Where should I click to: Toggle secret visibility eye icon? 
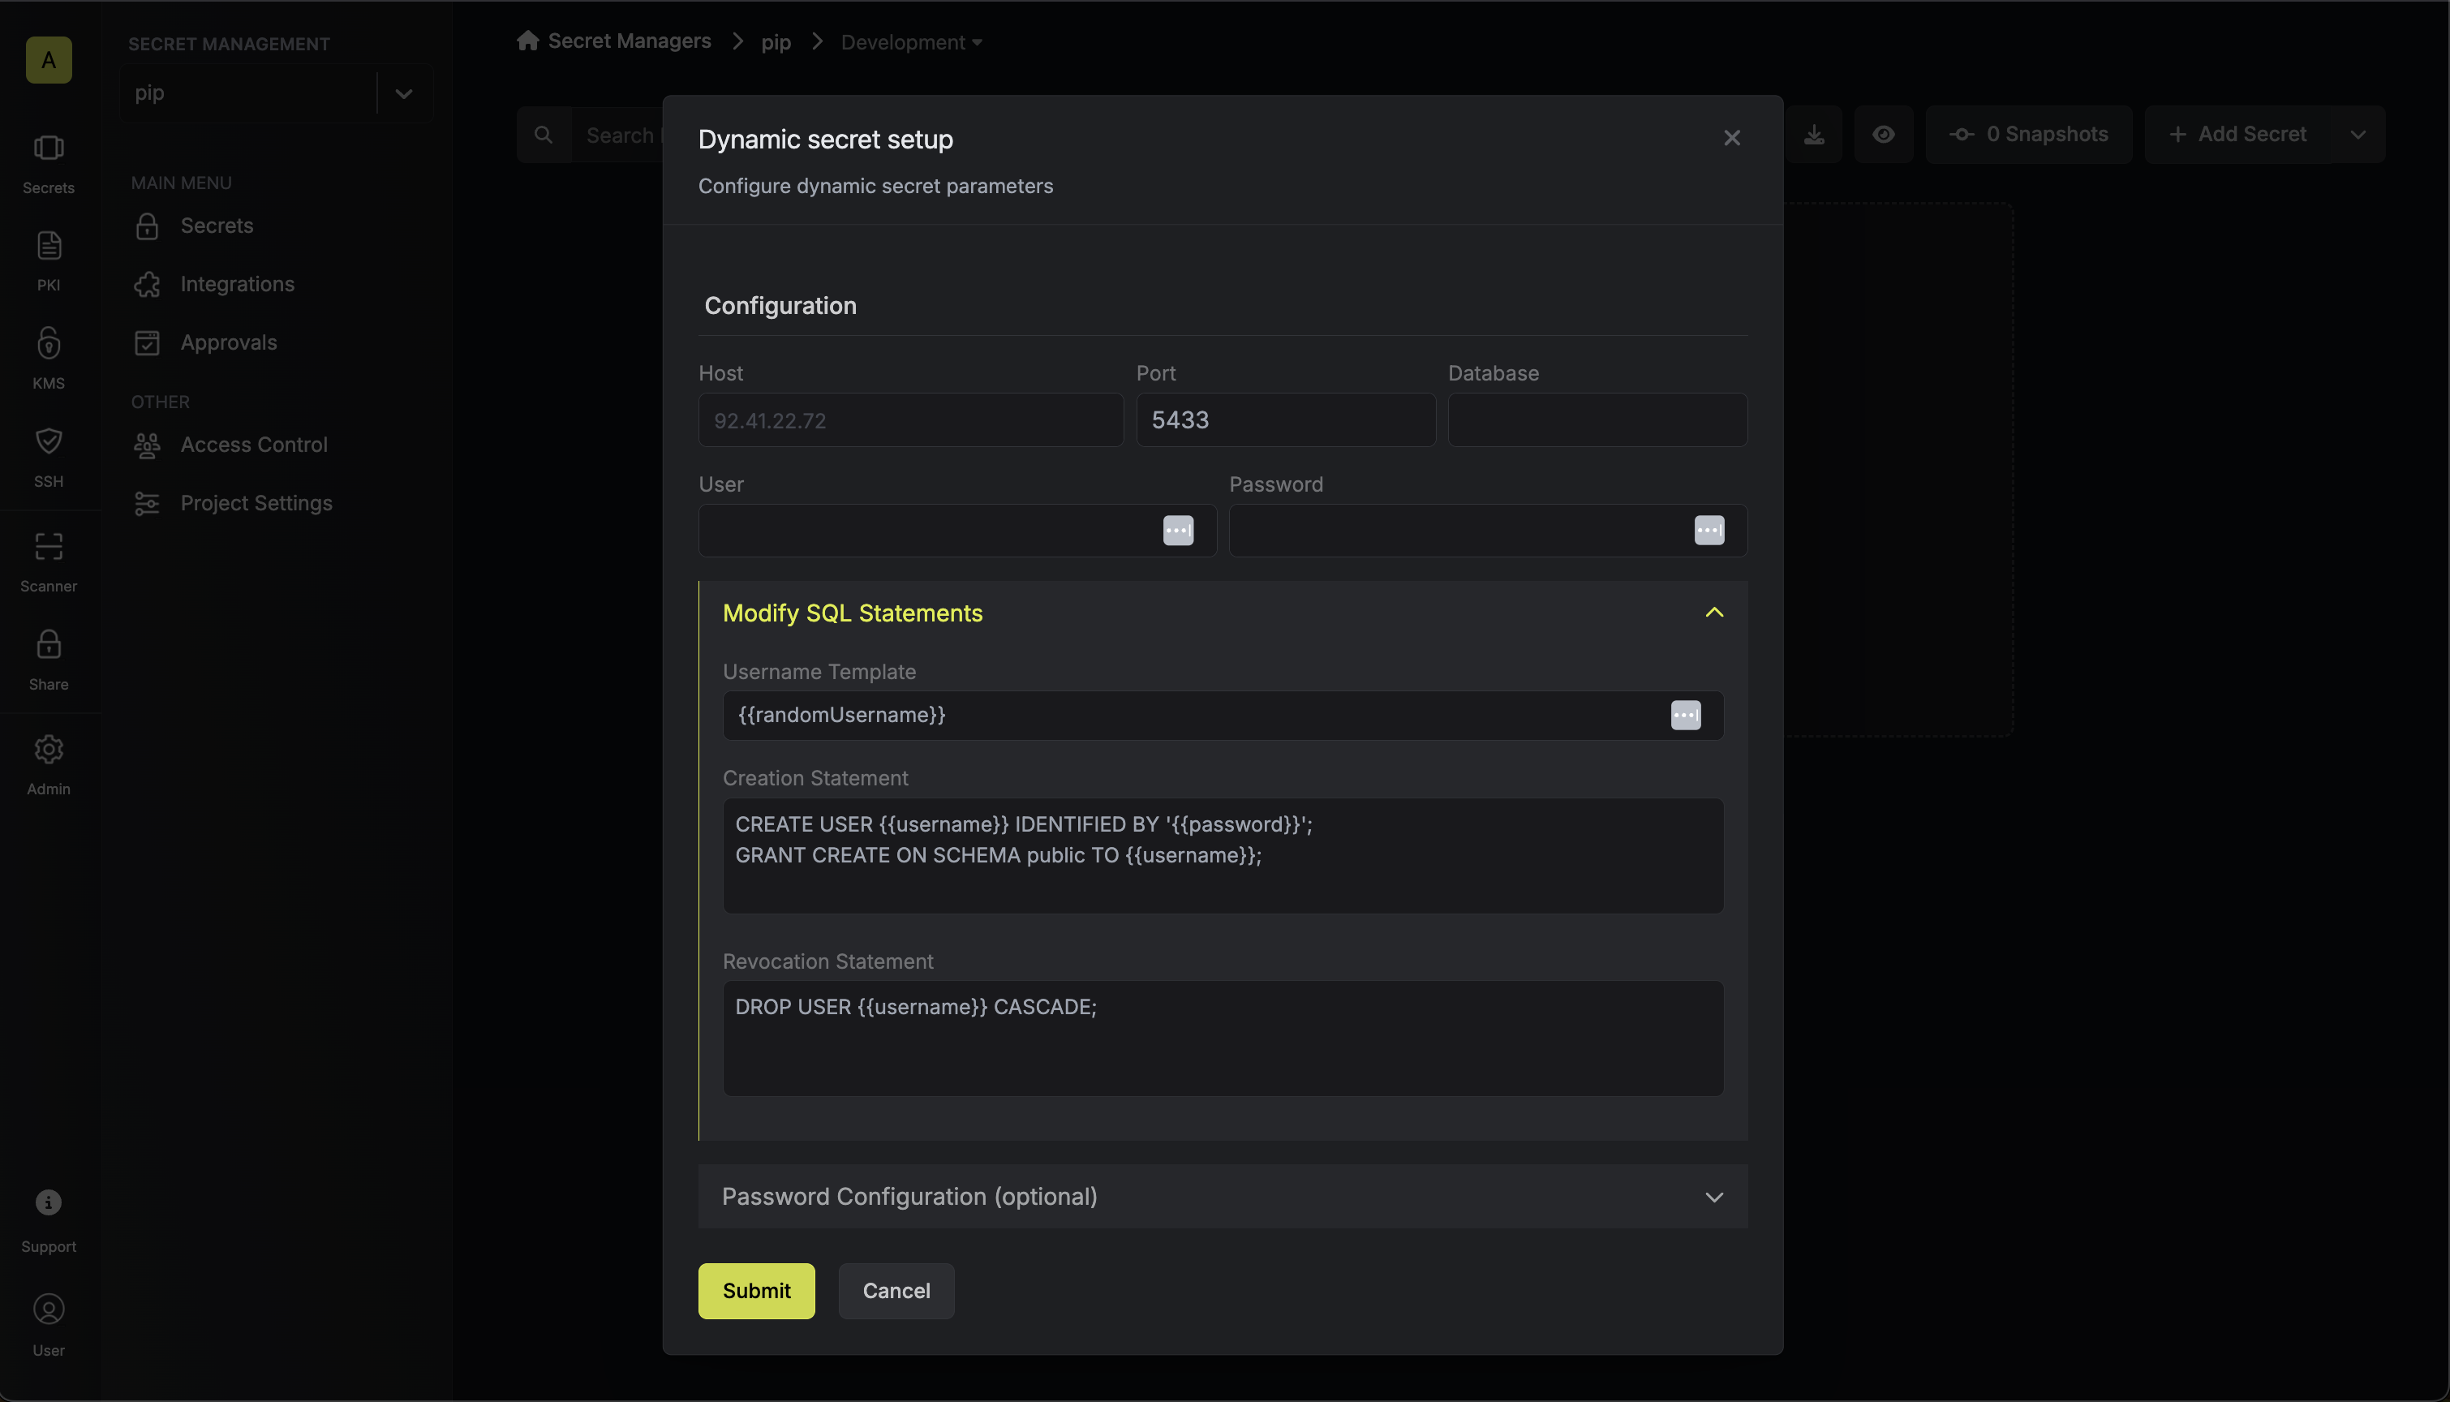coord(1883,134)
